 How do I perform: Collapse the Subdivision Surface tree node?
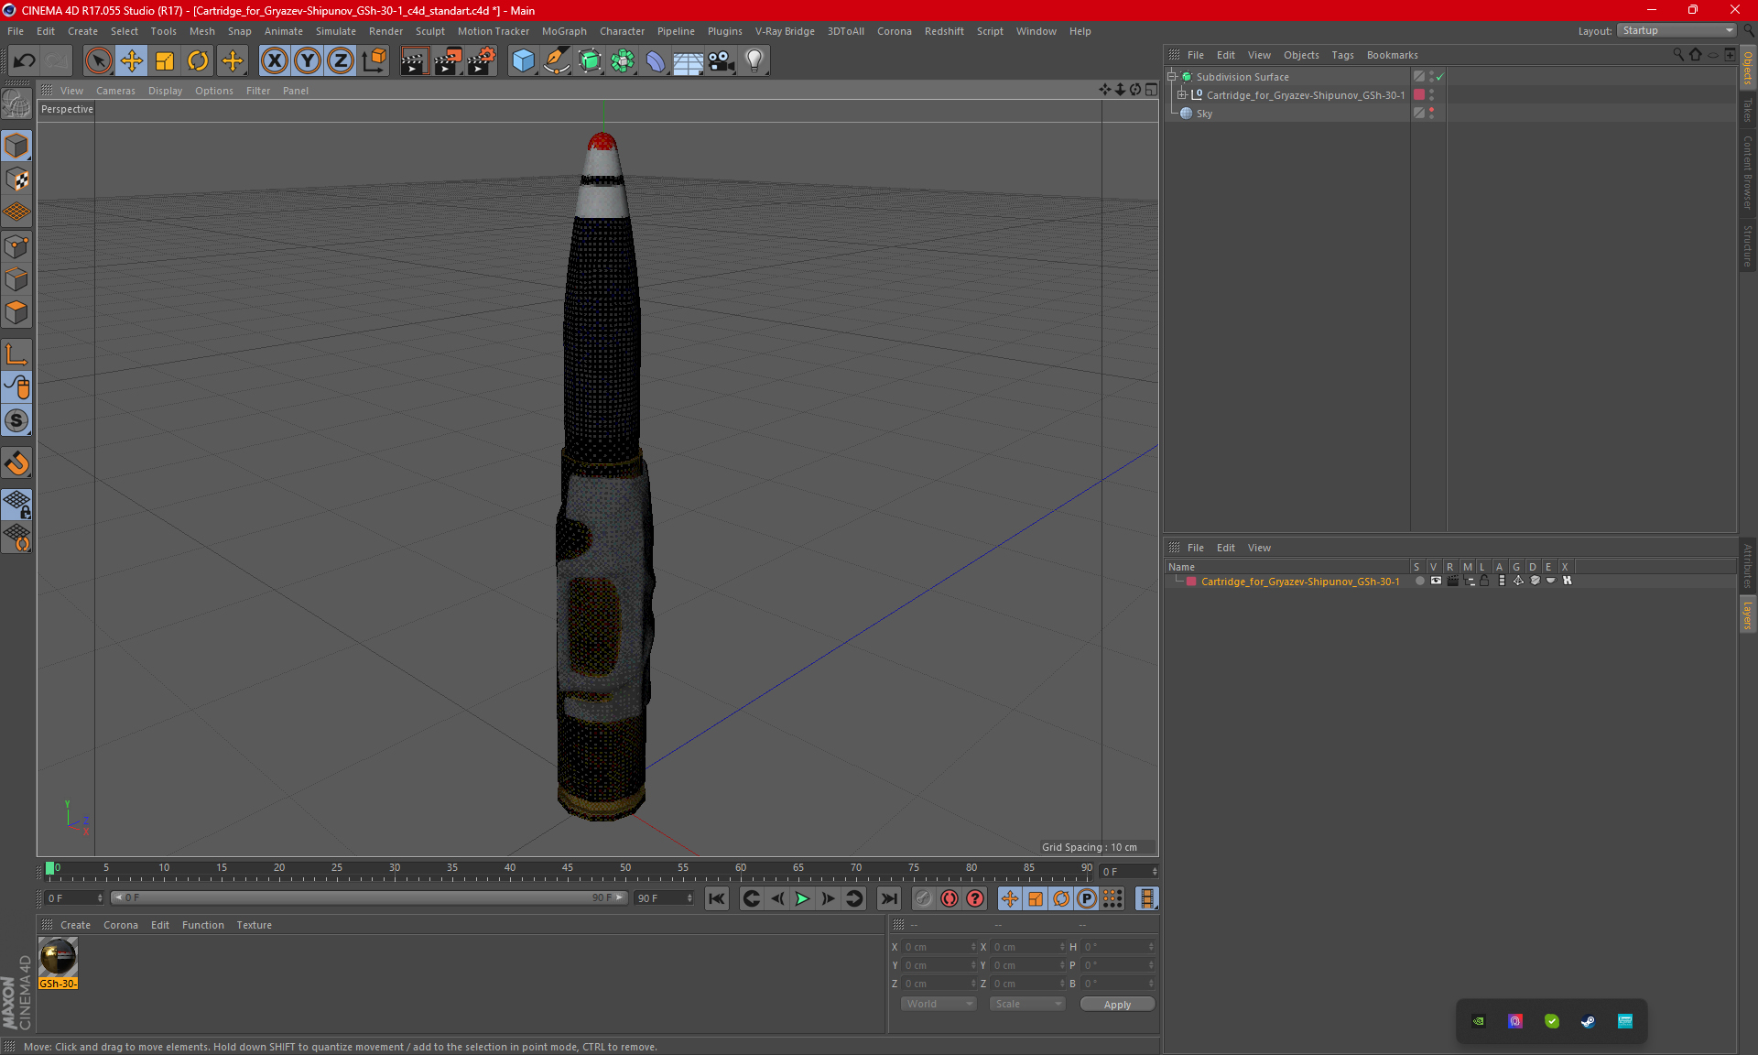pyautogui.click(x=1171, y=77)
